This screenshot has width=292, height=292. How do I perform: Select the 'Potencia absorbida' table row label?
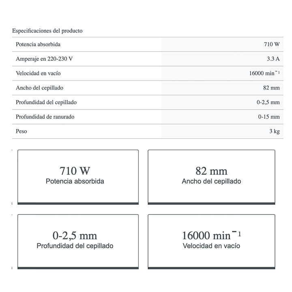point(38,45)
